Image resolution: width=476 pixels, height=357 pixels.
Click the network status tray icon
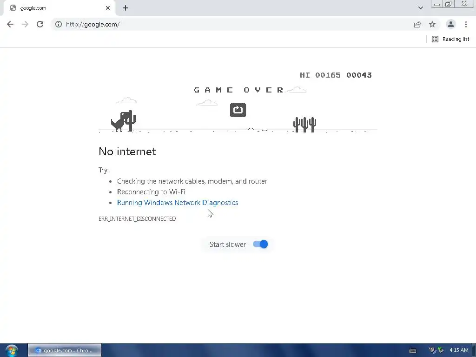point(441,350)
